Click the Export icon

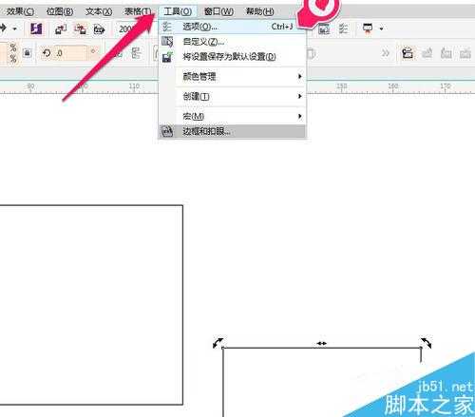pos(80,29)
